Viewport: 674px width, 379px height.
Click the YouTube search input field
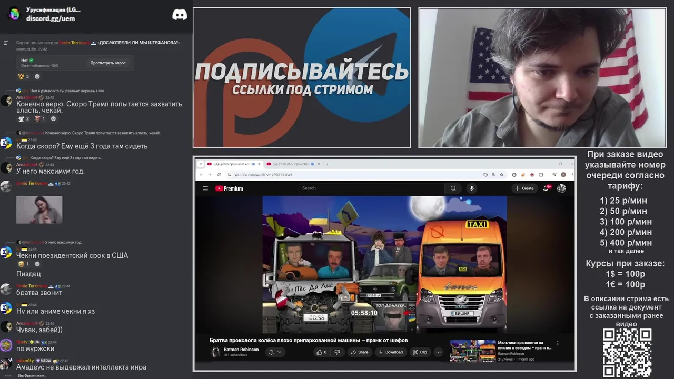(x=371, y=188)
